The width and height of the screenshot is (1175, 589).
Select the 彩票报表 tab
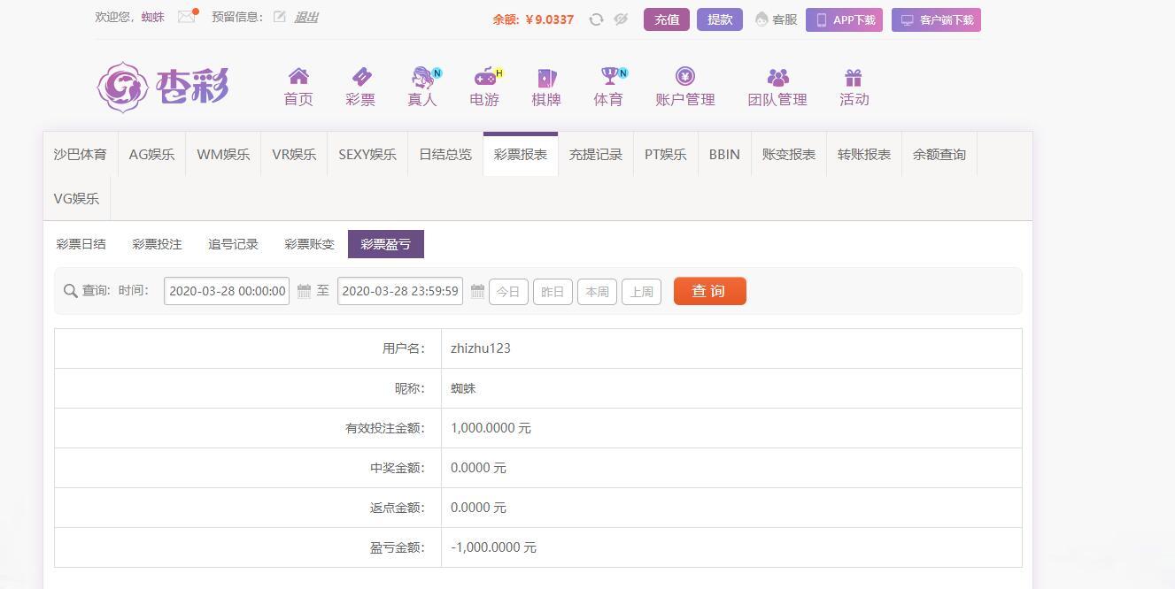(521, 154)
